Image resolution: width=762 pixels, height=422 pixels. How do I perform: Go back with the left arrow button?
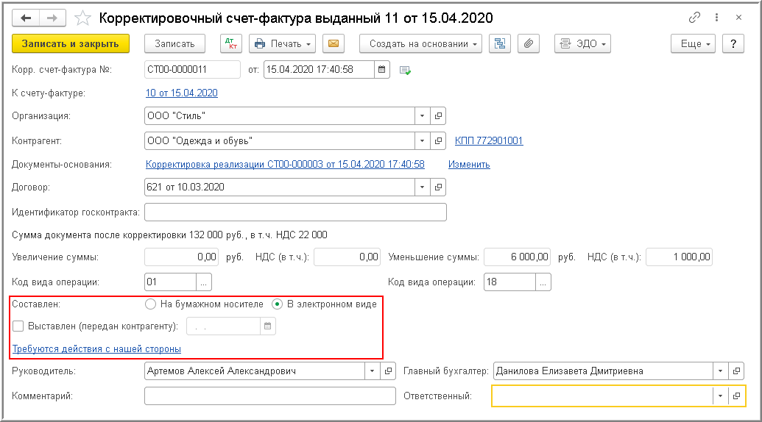pyautogui.click(x=26, y=18)
